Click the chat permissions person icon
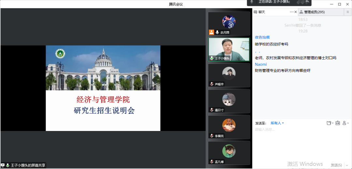352x169 pixels. [345, 123]
